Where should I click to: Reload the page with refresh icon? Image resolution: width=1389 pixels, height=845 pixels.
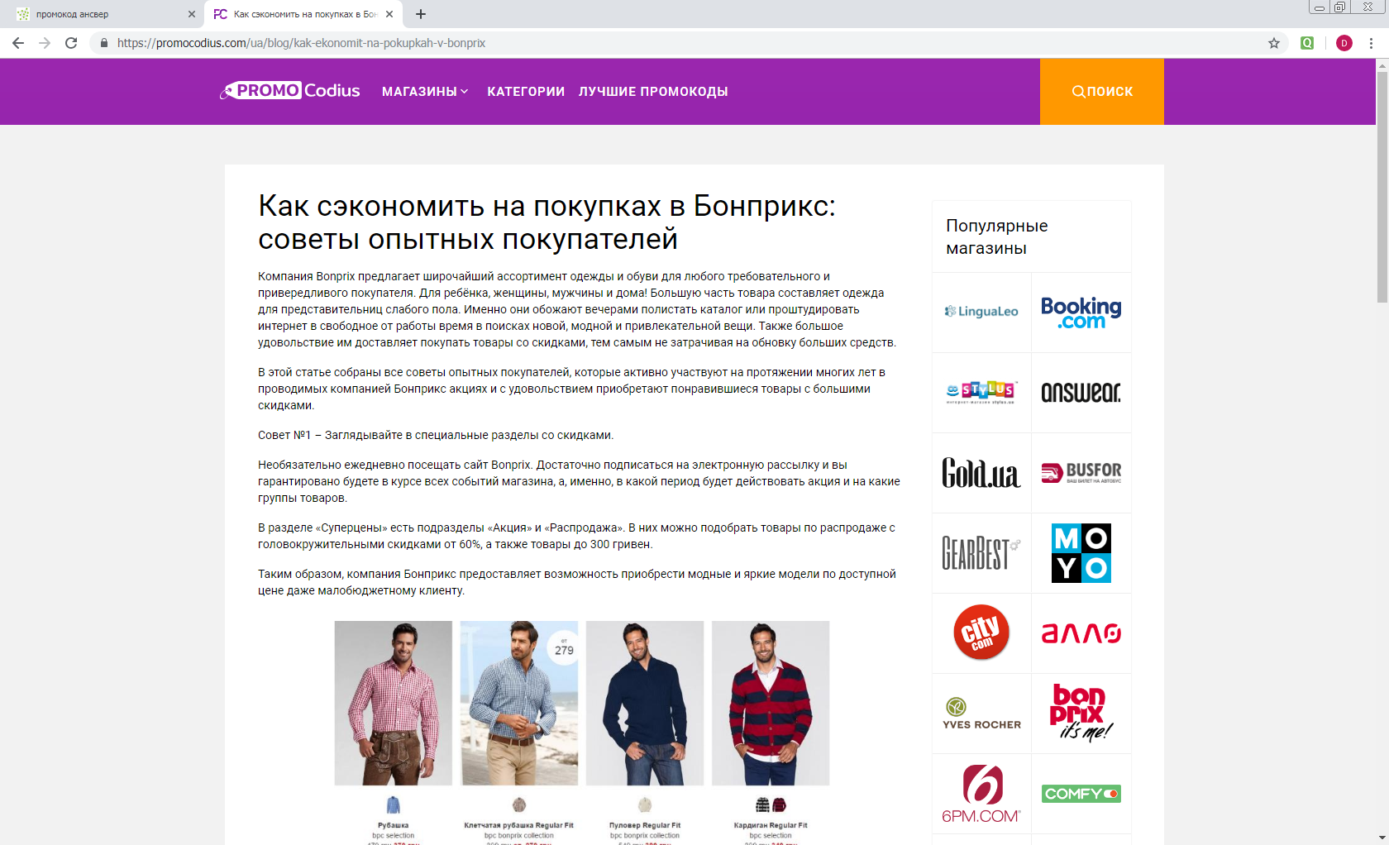[71, 43]
